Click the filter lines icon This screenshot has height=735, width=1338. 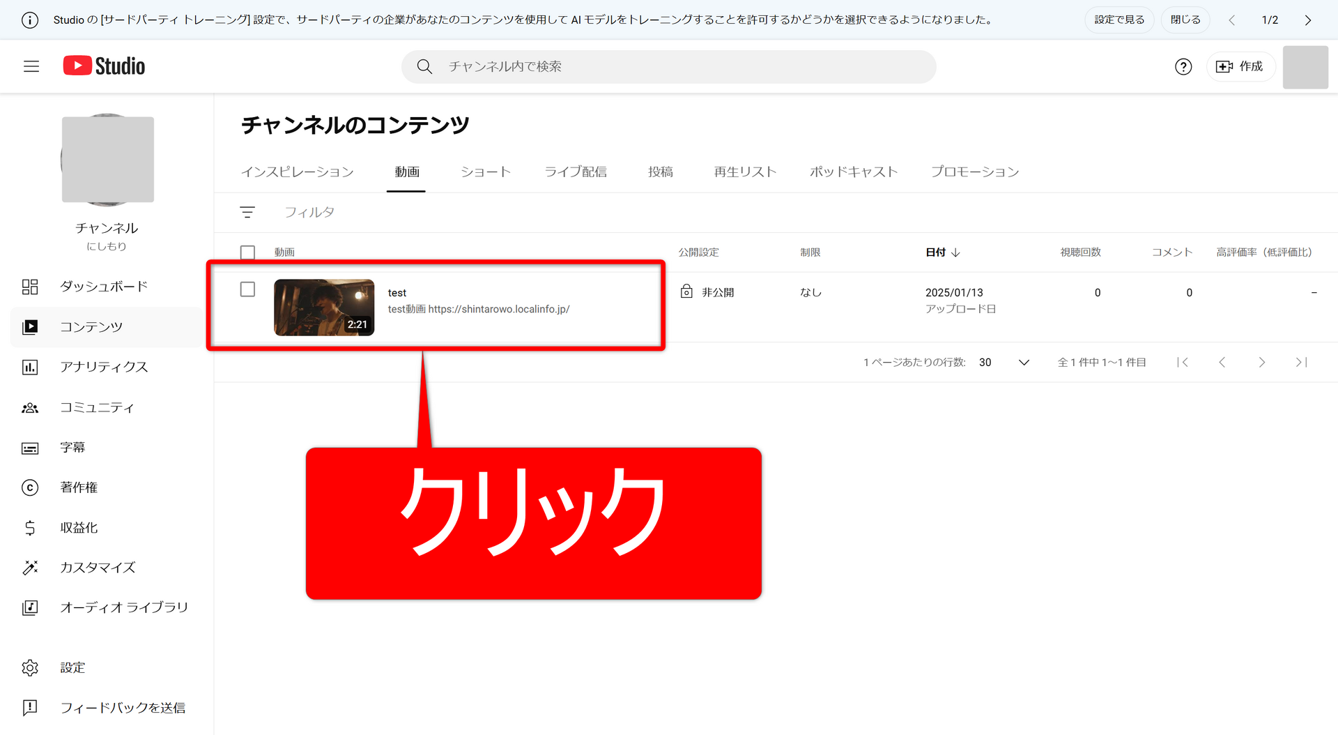[247, 212]
